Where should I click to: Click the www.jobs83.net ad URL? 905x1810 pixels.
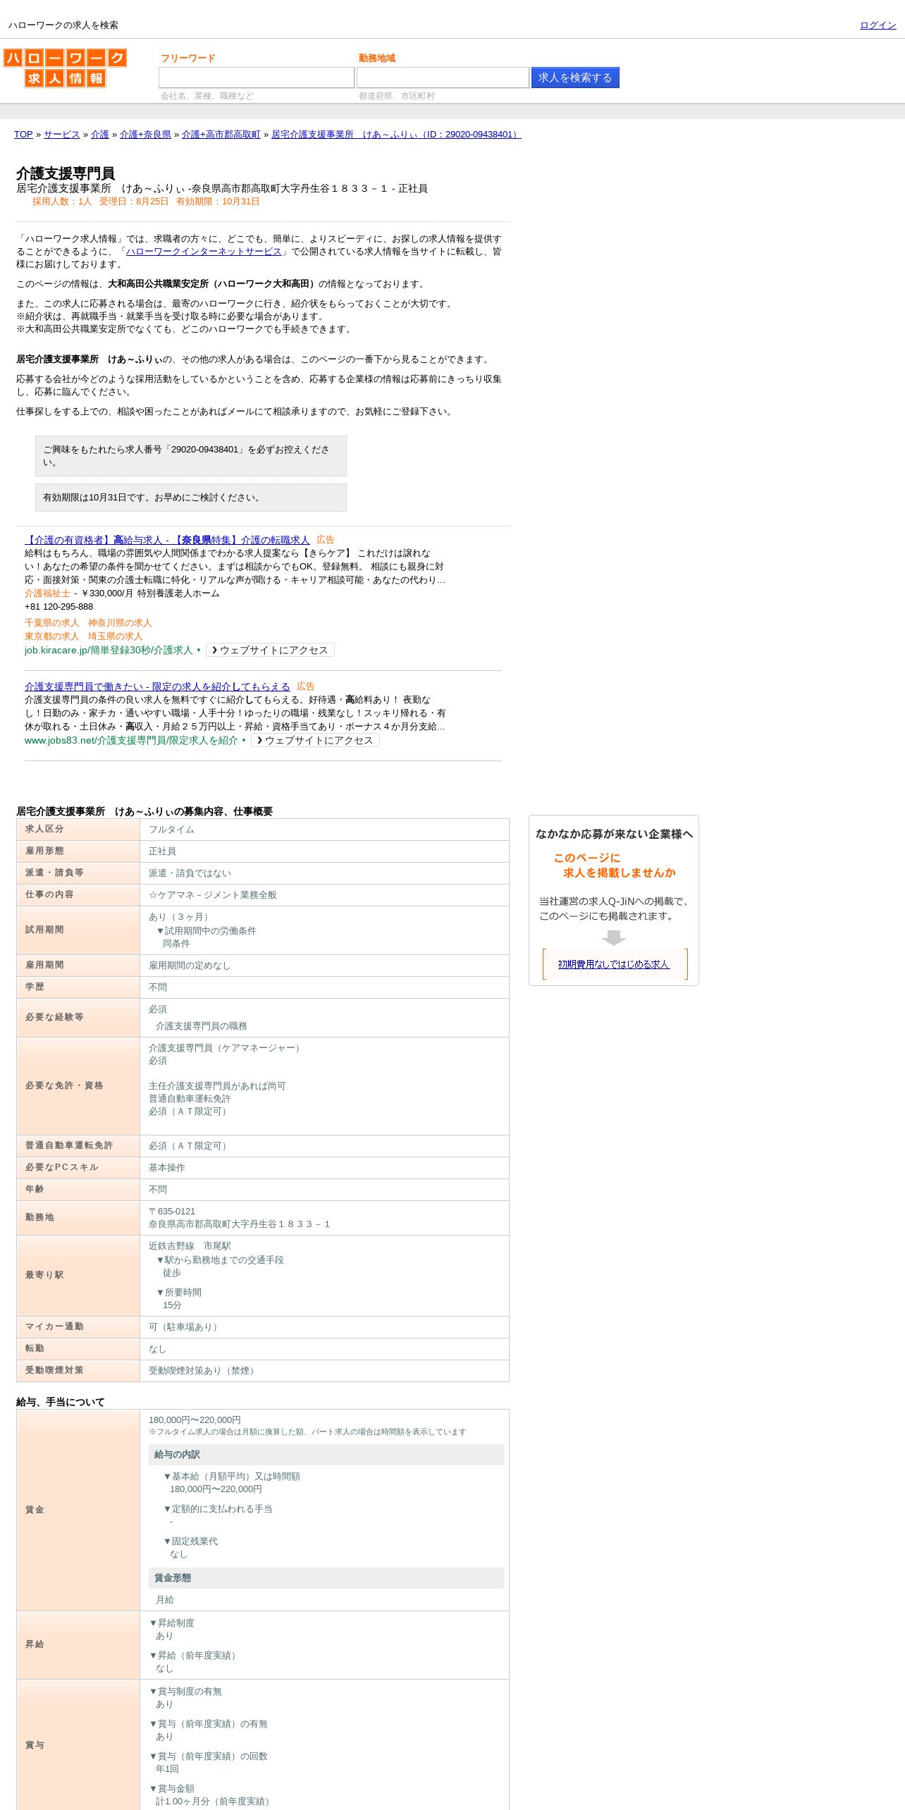(x=131, y=741)
